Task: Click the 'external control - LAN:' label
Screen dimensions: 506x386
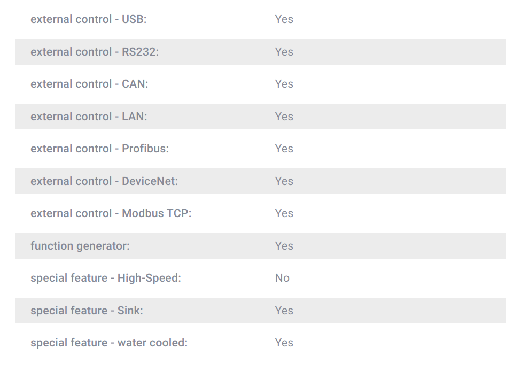Action: coord(89,117)
